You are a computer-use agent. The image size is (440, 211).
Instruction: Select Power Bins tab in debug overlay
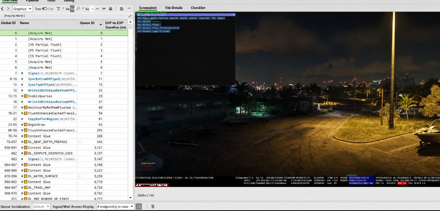point(204,18)
